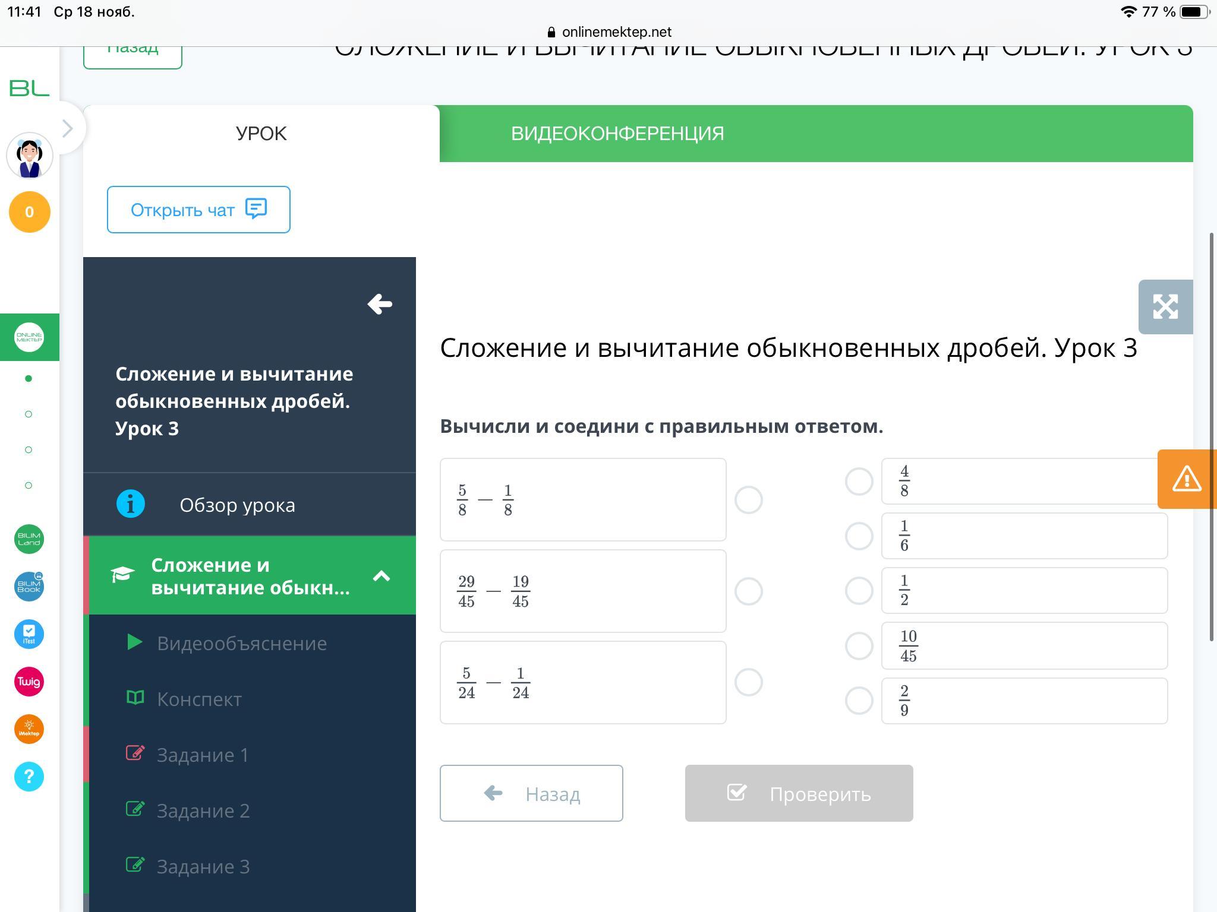The image size is (1217, 912).
Task: Click the cyan help question mark icon
Action: tap(29, 776)
